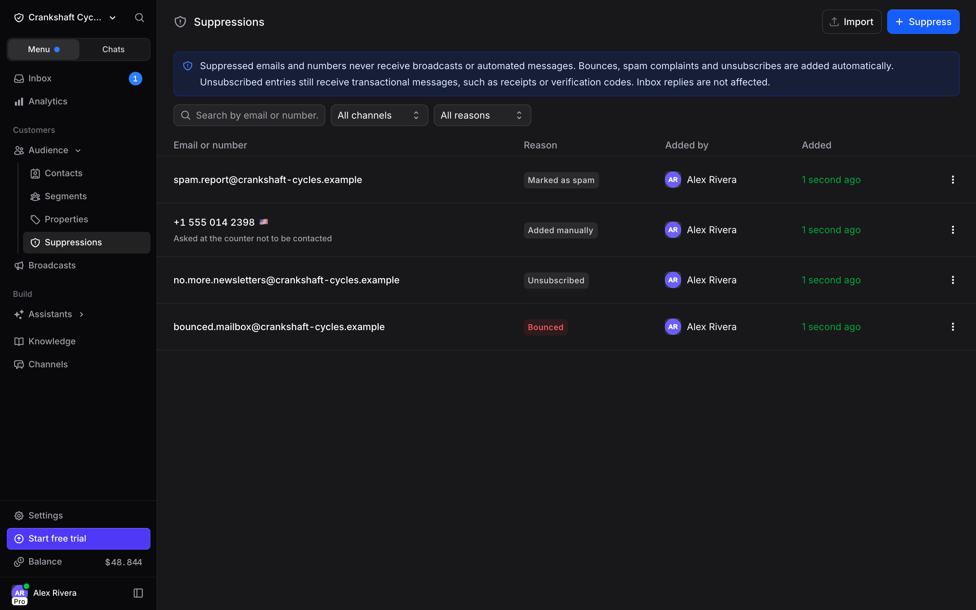976x610 pixels.
Task: Click the note "Asked at the counter not to be contacted"
Action: [252, 239]
